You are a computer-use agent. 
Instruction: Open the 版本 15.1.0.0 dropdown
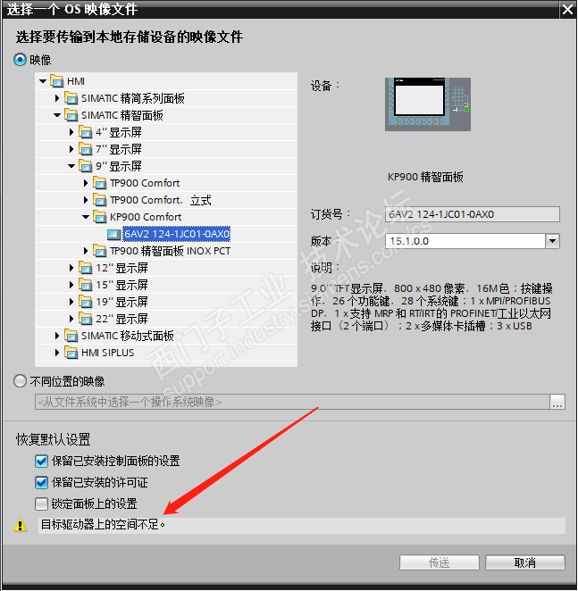point(552,241)
